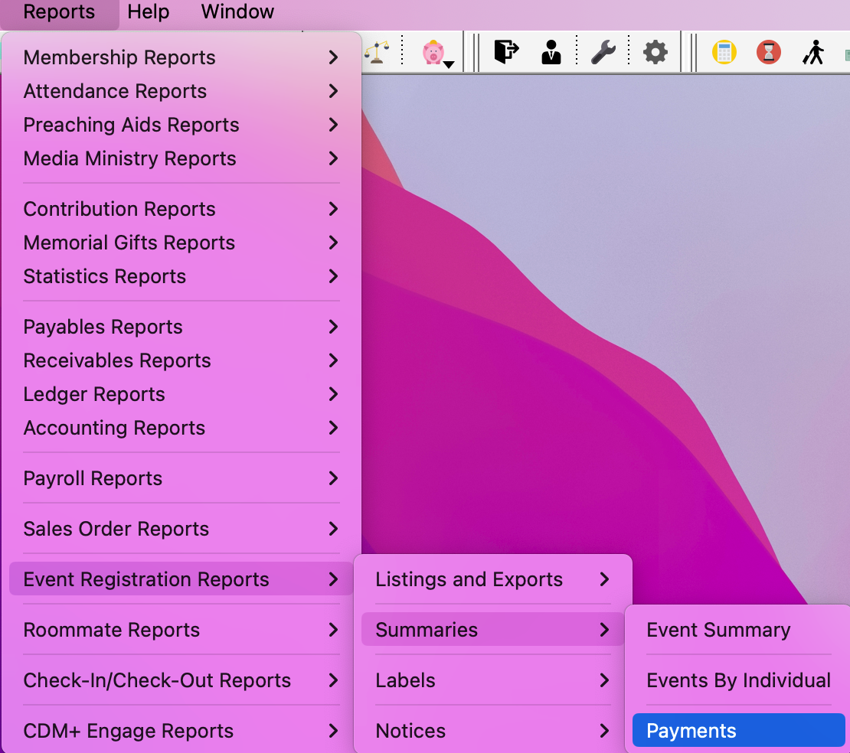The image size is (850, 753).
Task: Open the Help menu
Action: point(149,12)
